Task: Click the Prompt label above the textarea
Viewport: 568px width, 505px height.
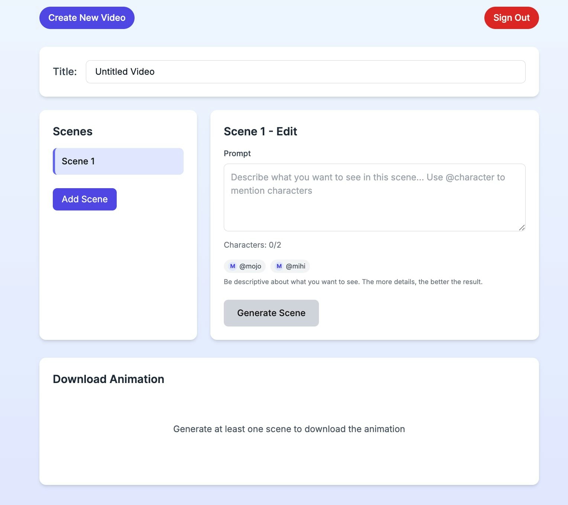Action: tap(237, 154)
